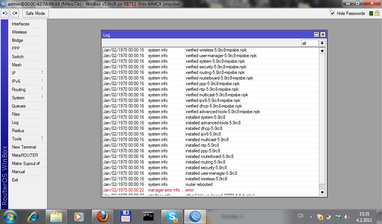382x224 pixels.
Task: Expand the Tools submenu
Action: click(28, 139)
